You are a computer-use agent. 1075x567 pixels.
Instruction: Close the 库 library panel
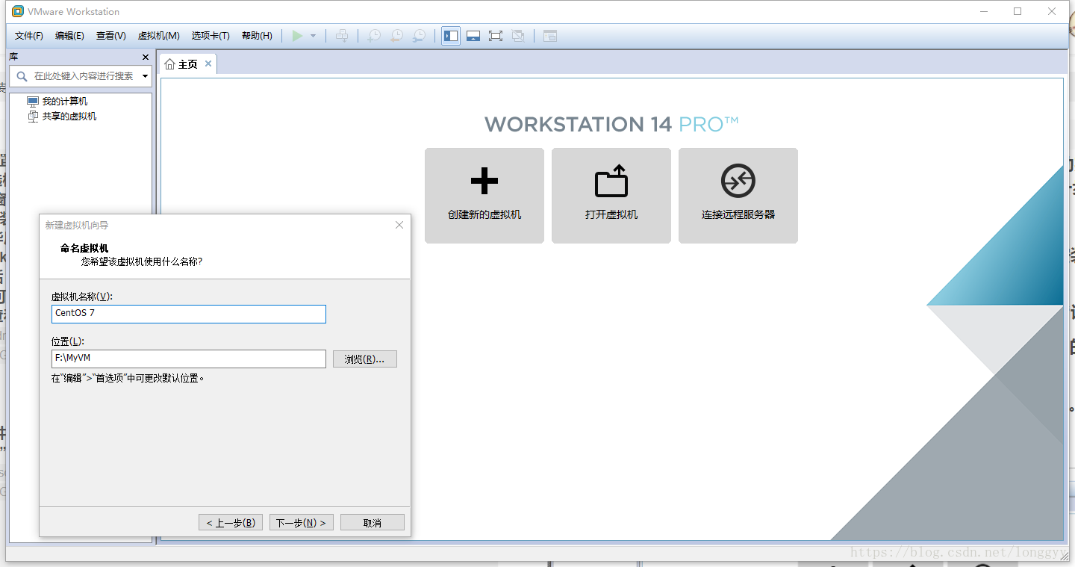146,57
